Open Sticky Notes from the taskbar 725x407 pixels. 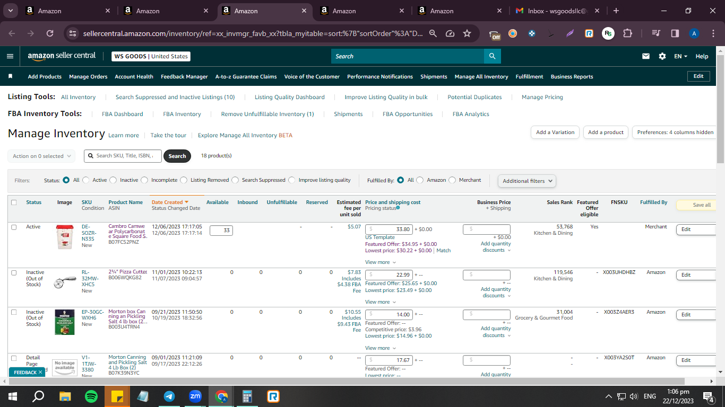(x=117, y=396)
